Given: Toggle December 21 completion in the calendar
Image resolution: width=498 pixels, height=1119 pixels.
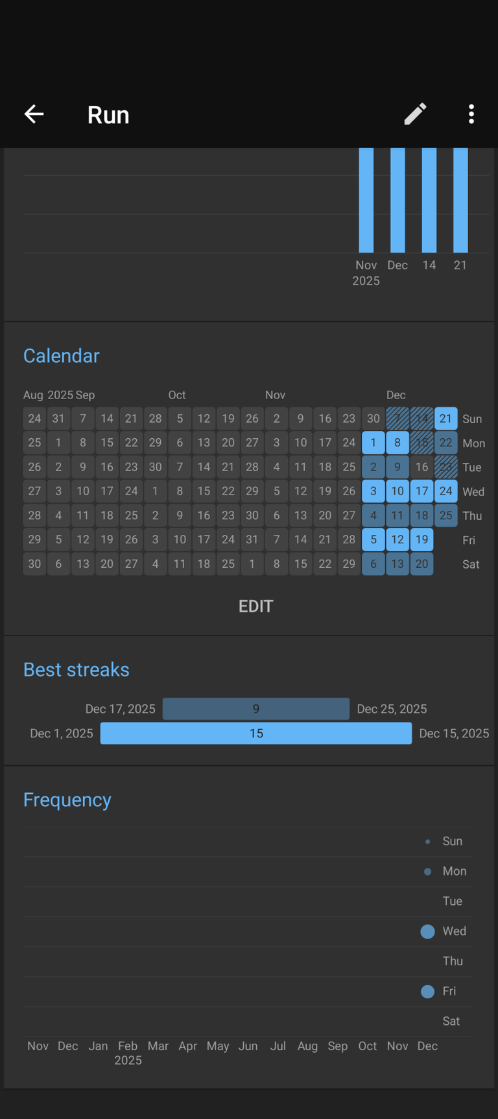Looking at the screenshot, I should (445, 419).
